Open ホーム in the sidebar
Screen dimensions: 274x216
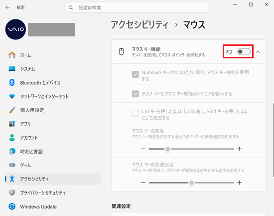(53, 55)
